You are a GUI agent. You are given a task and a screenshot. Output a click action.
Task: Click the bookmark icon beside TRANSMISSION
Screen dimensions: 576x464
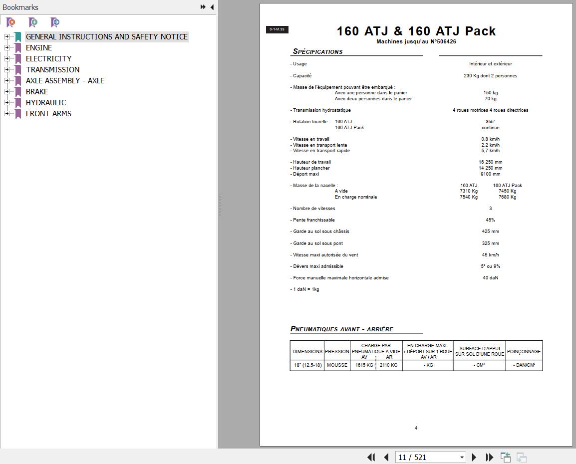tap(18, 70)
